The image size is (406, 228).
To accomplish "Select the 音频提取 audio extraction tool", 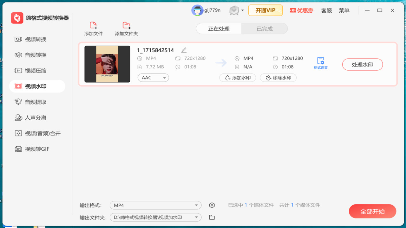I will pyautogui.click(x=35, y=102).
